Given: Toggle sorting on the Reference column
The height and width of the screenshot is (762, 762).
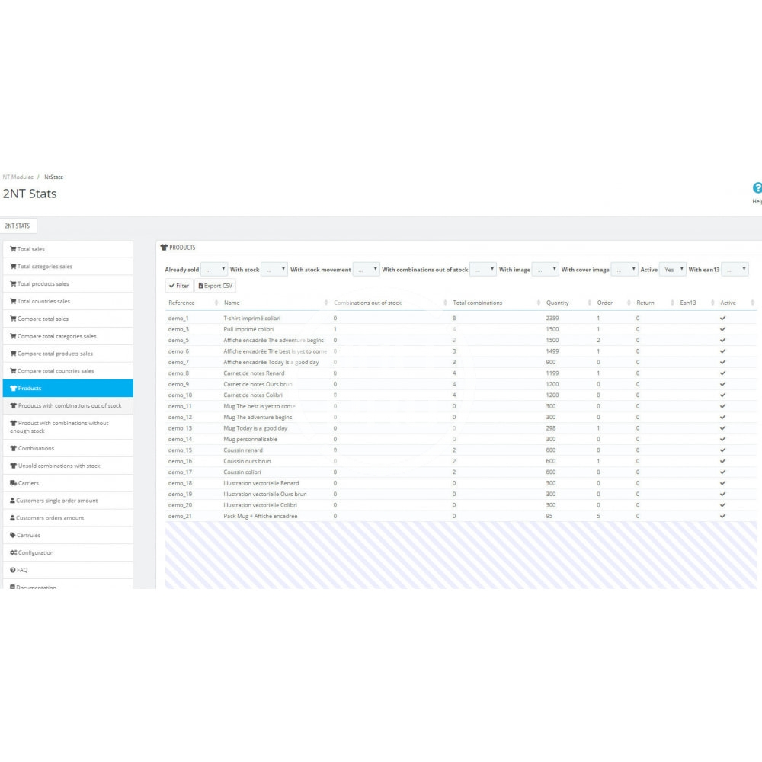Looking at the screenshot, I should tap(181, 303).
